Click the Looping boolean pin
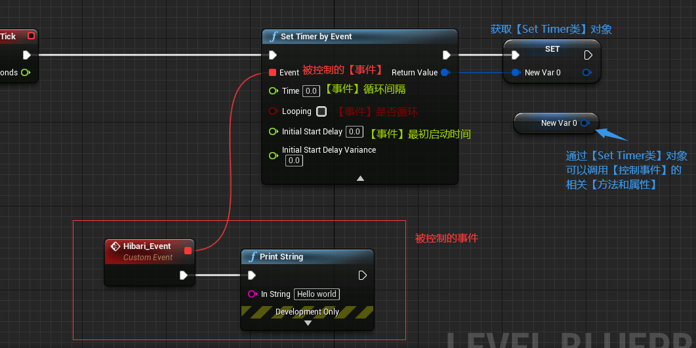 click(274, 111)
